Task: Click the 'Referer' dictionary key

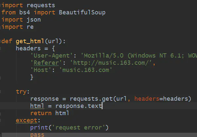Action: click(x=46, y=63)
